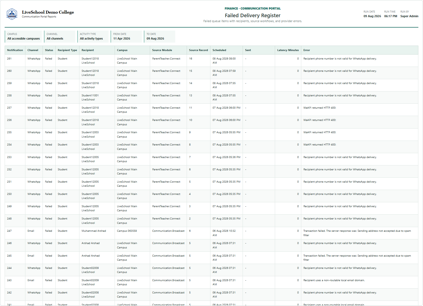
Task: Click WaAPI returned HTTP 400 in row 256
Action: pyautogui.click(x=320, y=120)
